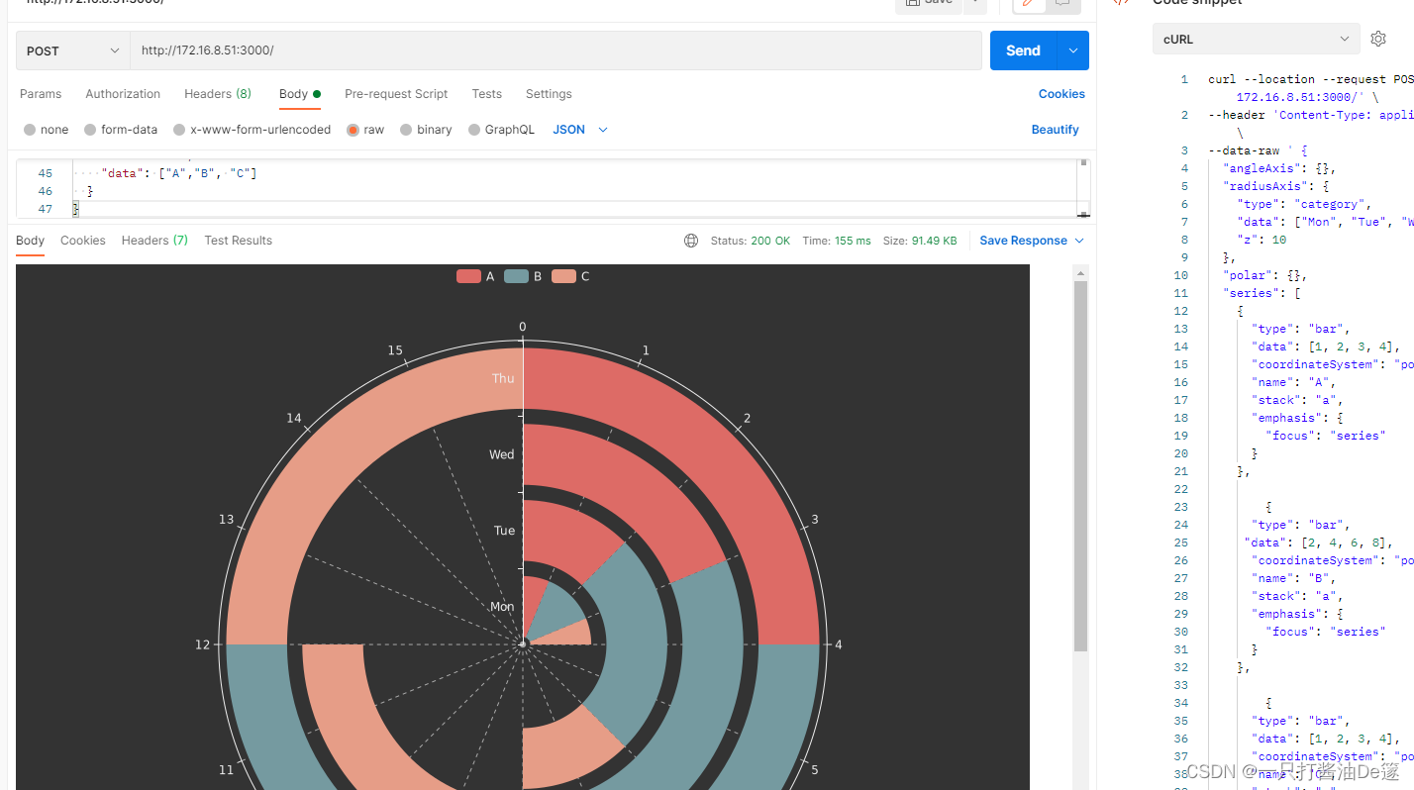Click the Beautify option in the body editor

pos(1055,129)
